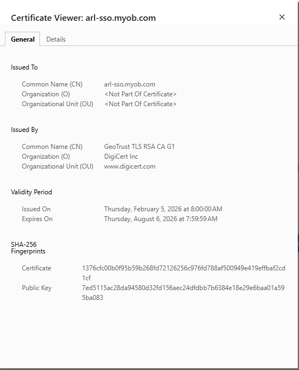
Task: Click the Issued On date value
Action: [x=163, y=209]
